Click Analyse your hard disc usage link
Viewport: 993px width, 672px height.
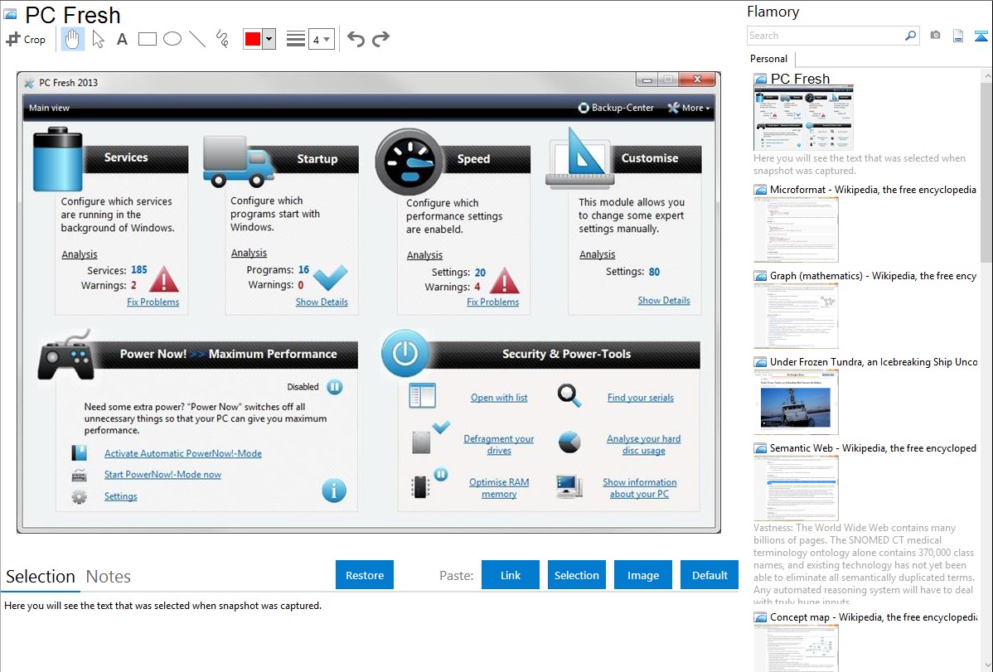click(643, 445)
